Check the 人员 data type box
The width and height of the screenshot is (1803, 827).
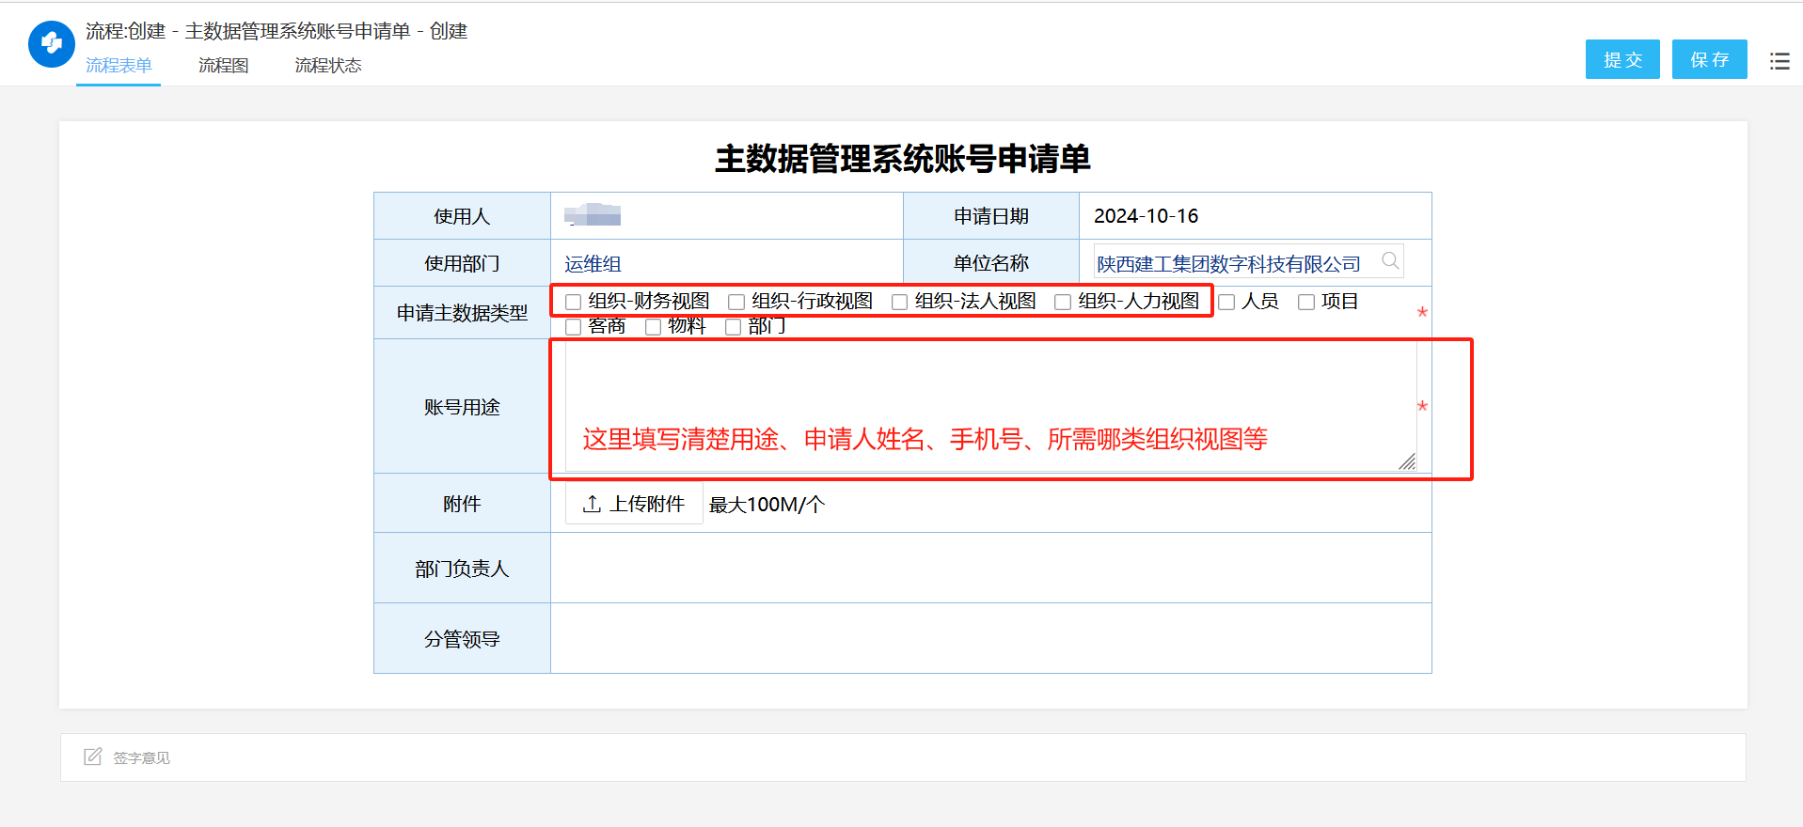click(1226, 302)
